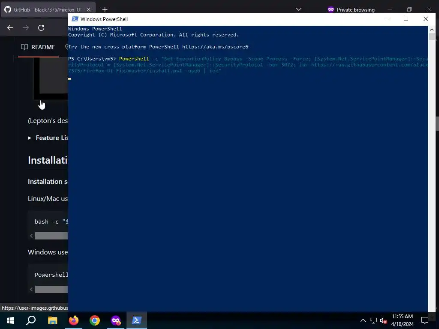This screenshot has width=439, height=329.
Task: Click the PowerShell vertical scrollbar thumb
Action: point(432,37)
